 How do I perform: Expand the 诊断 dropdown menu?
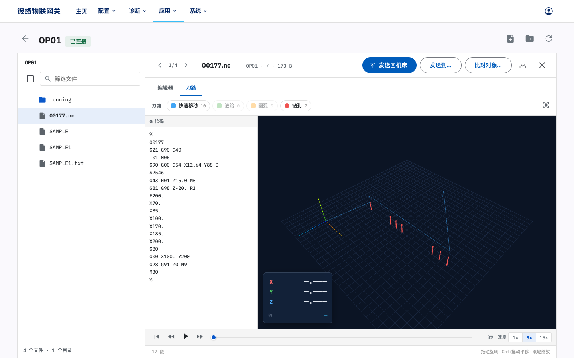tap(138, 11)
